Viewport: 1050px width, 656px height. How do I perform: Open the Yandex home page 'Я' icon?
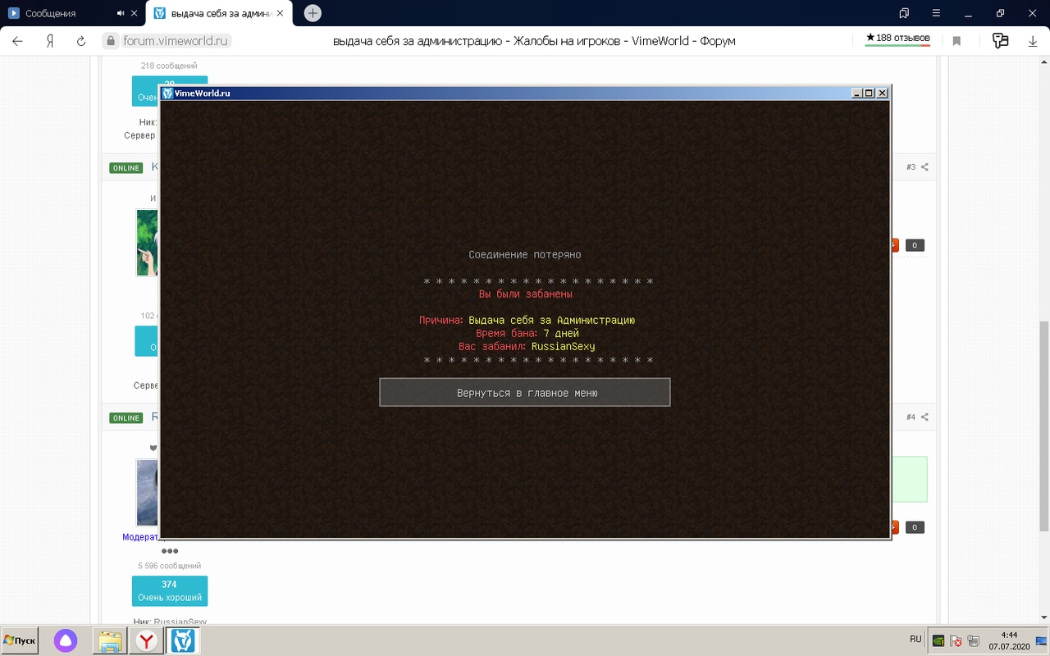[x=50, y=41]
